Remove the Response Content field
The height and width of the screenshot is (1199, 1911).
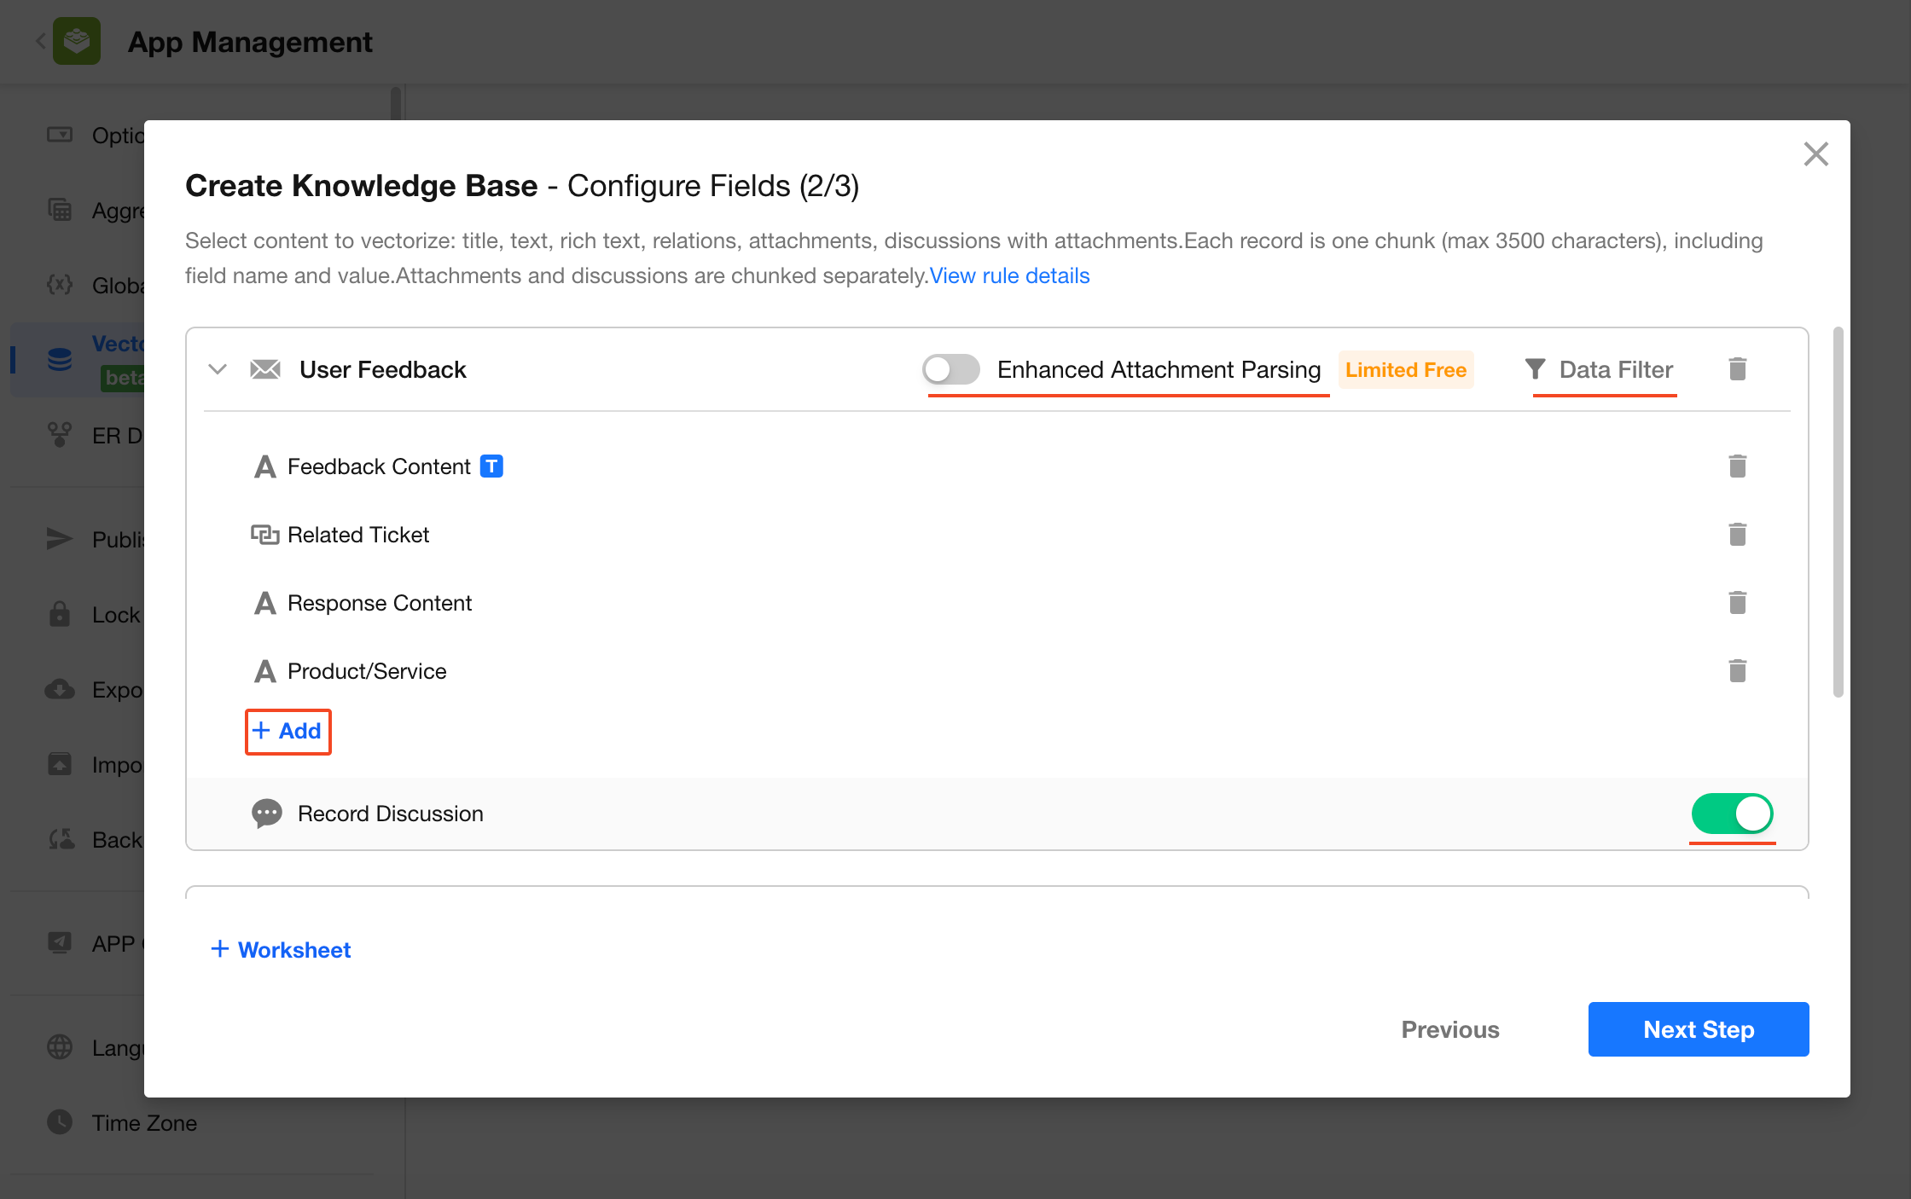point(1737,603)
